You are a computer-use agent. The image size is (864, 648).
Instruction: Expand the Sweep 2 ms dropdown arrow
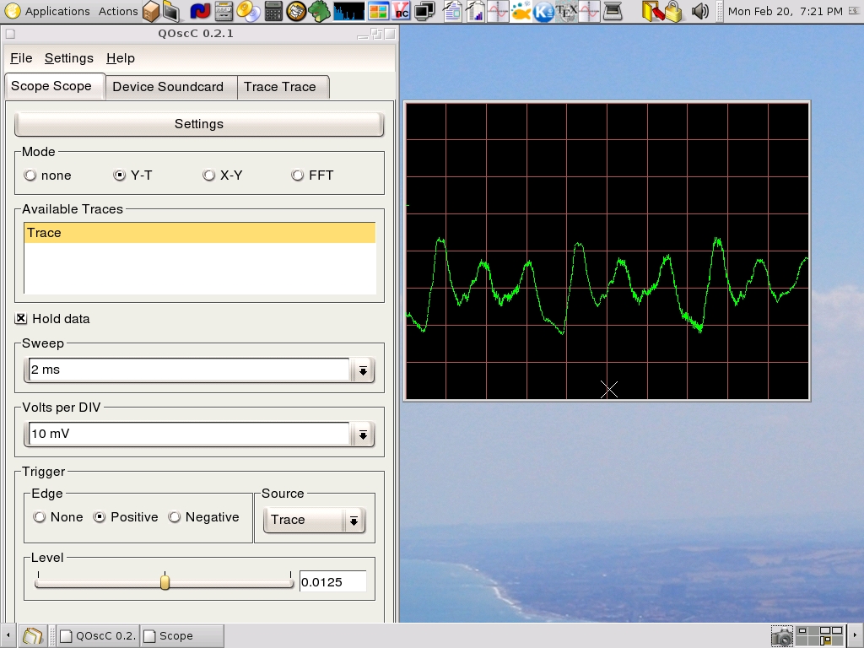363,370
